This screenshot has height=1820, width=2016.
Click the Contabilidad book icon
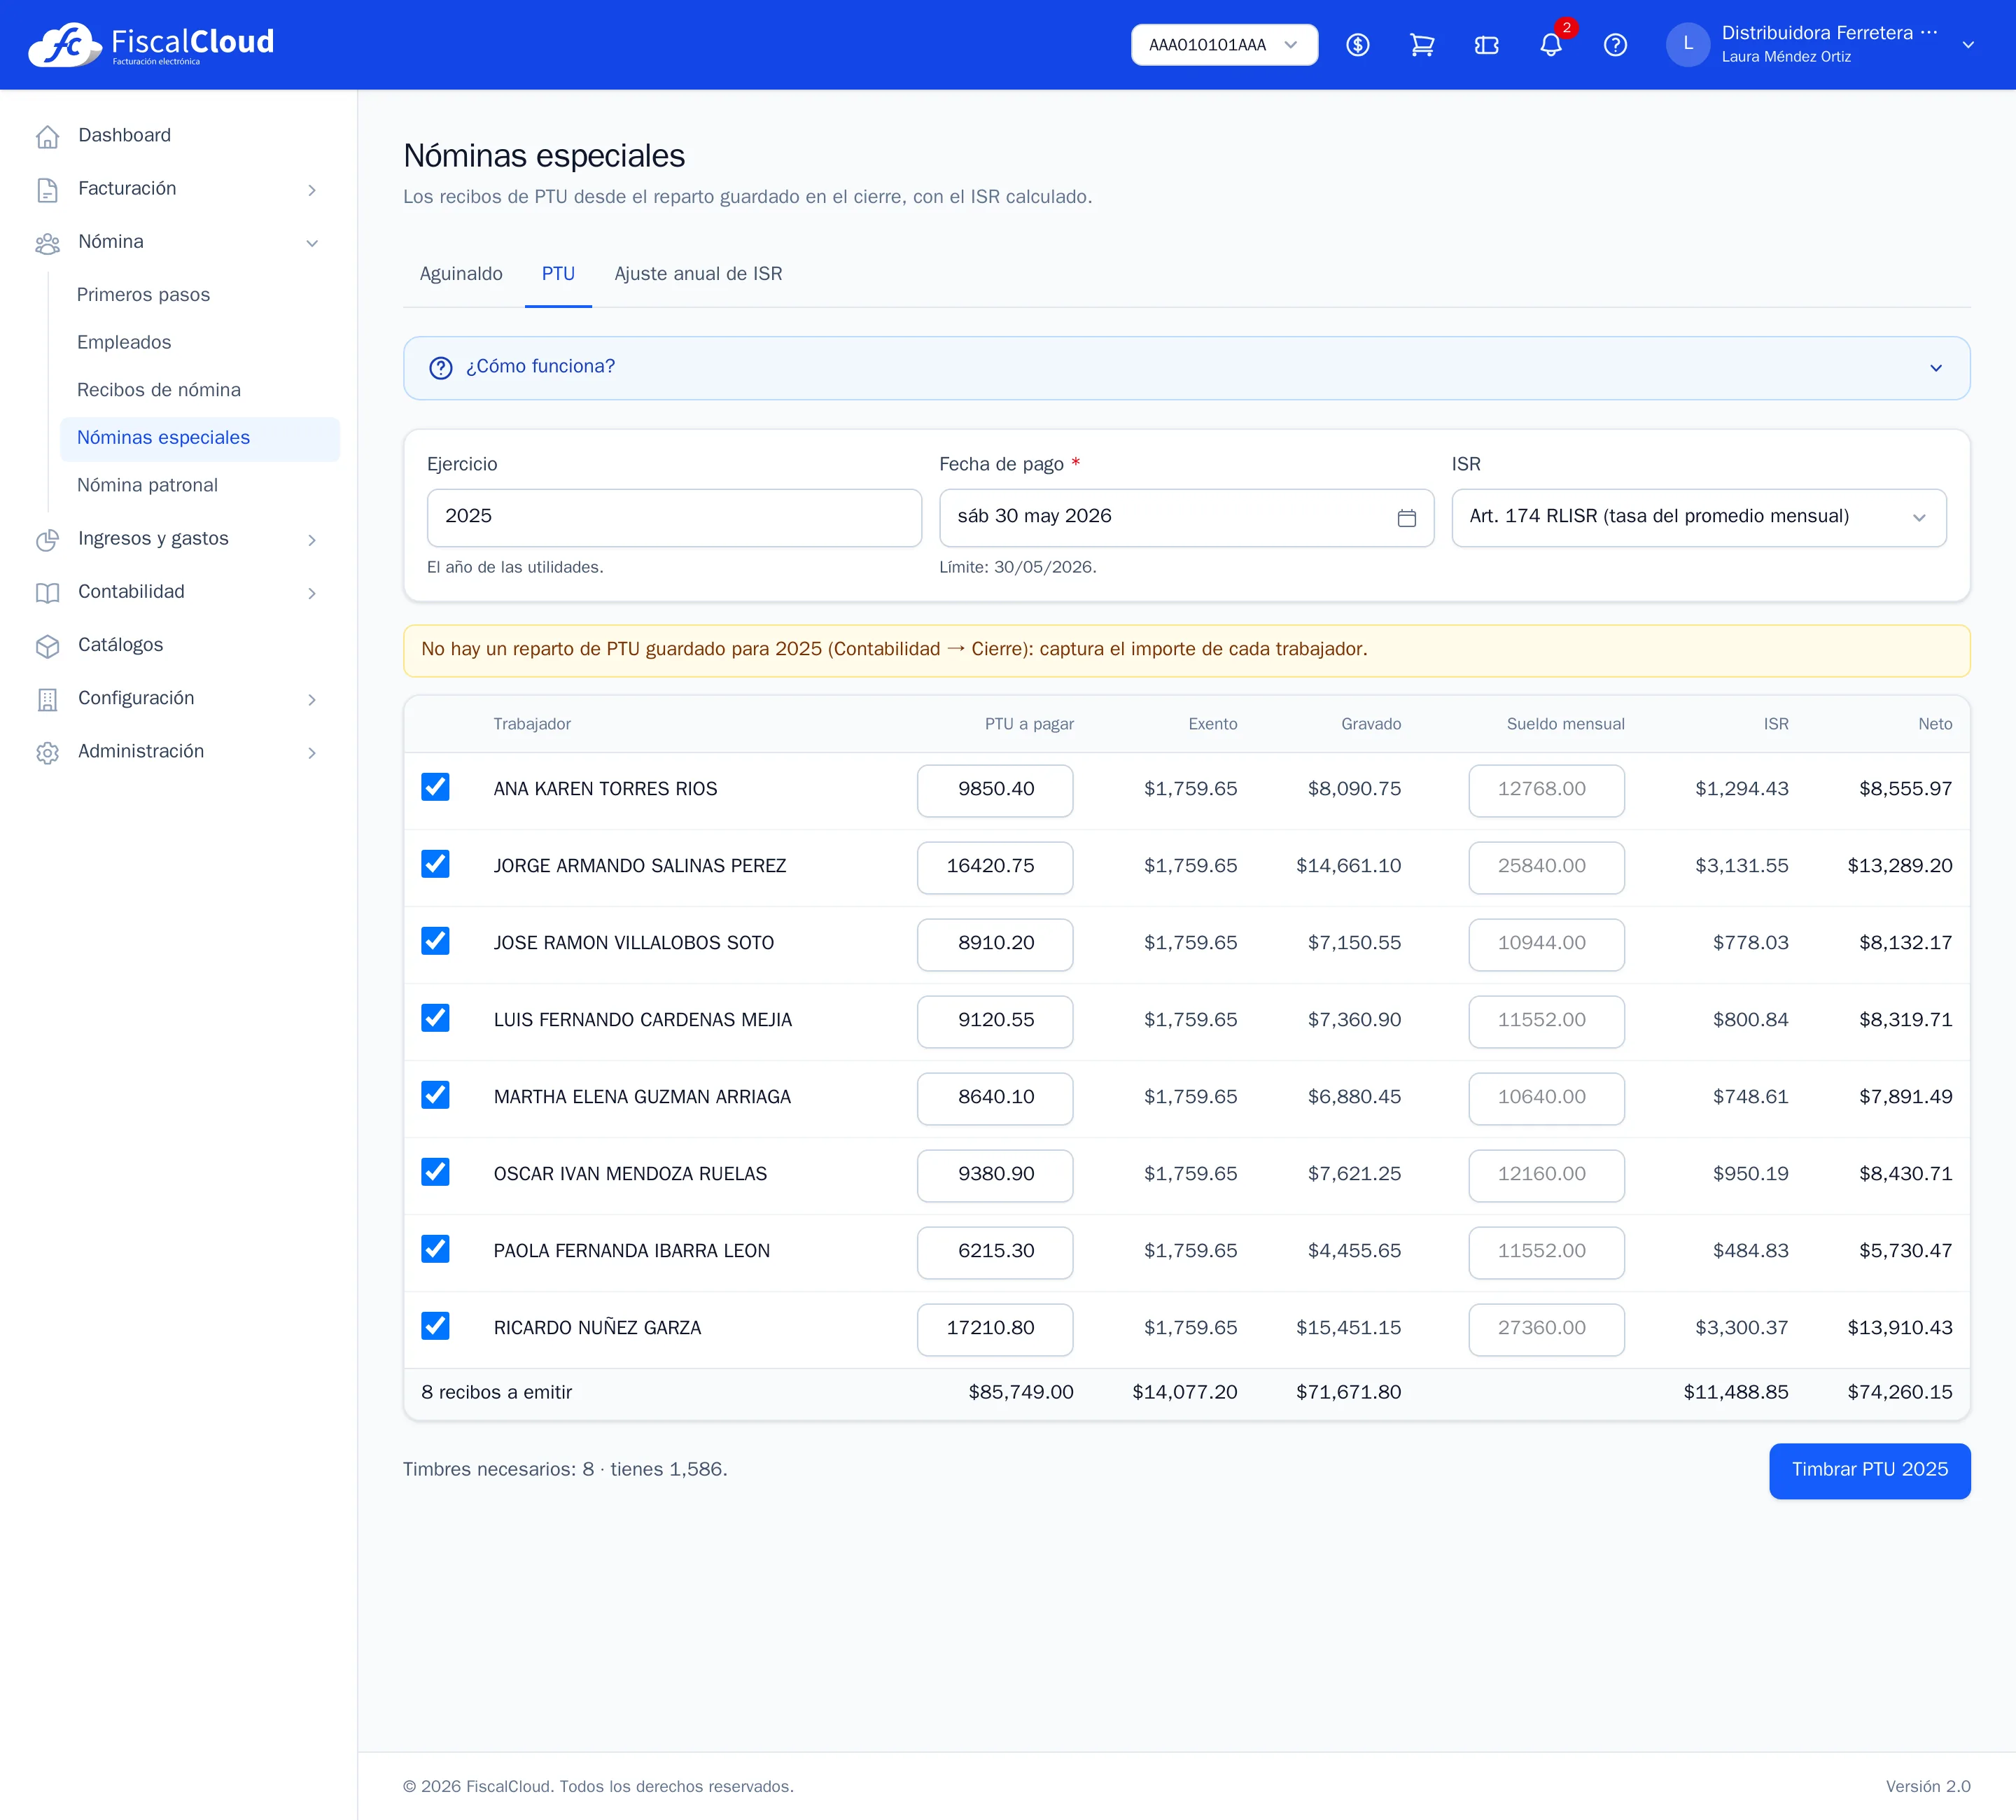point(47,592)
